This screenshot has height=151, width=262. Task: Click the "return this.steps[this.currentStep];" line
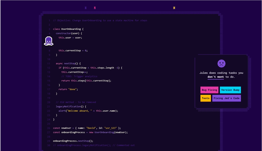click(86, 81)
